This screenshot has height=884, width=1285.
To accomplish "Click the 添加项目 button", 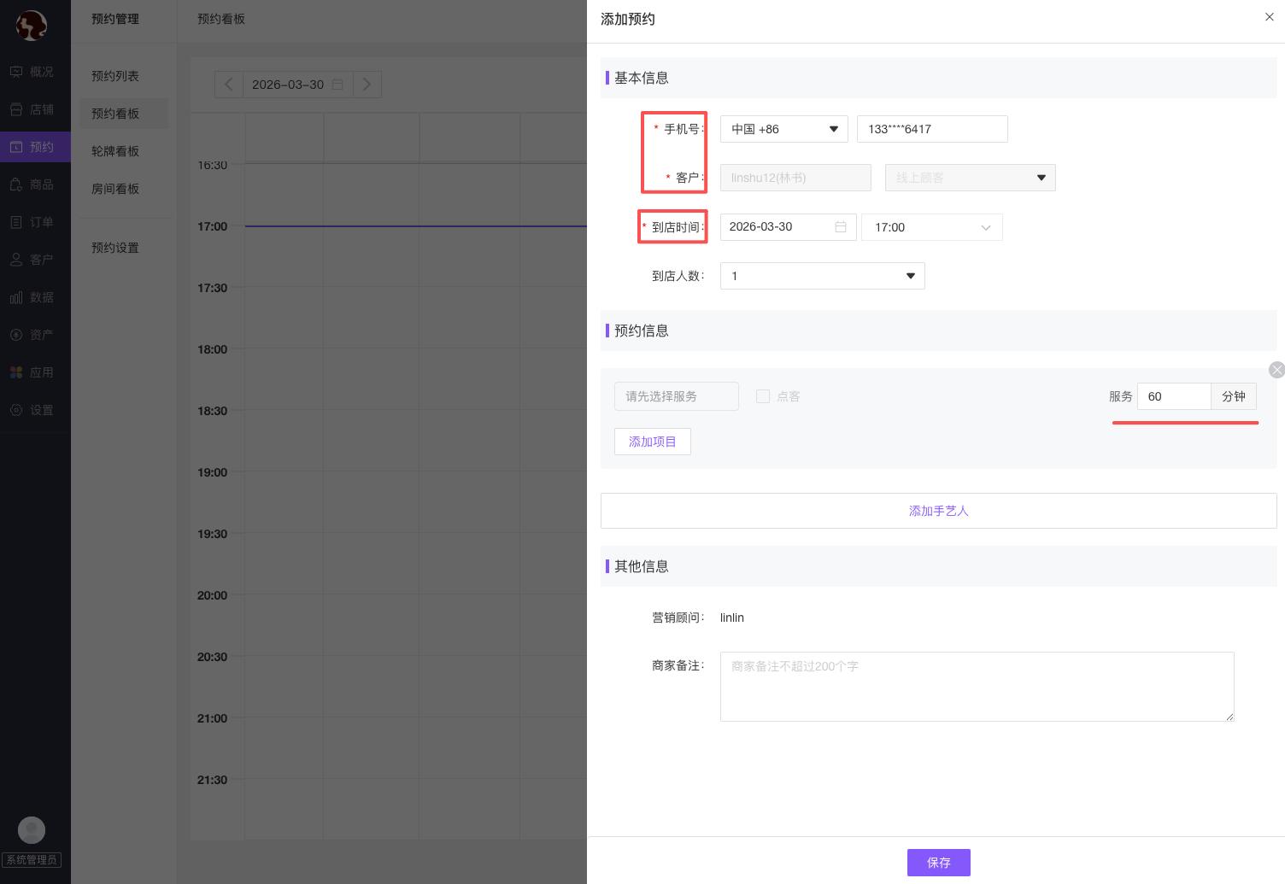I will click(x=652, y=442).
